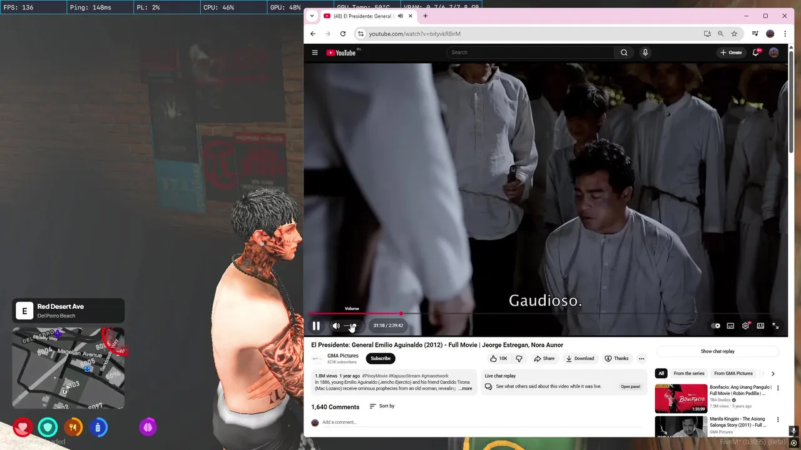This screenshot has height=450, width=801.
Task: Toggle the autoplay switch in the player
Action: [x=715, y=326]
